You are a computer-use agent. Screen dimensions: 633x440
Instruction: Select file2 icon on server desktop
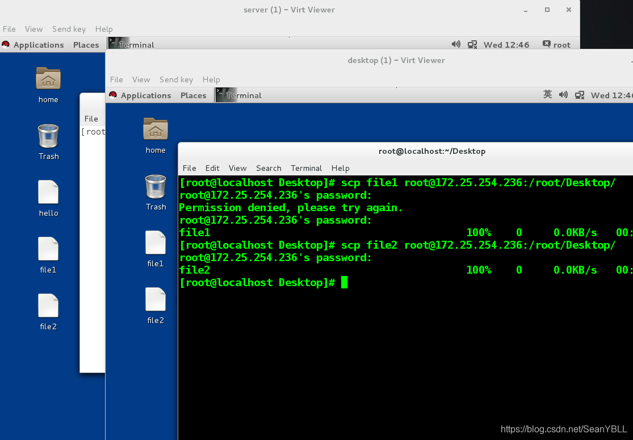click(x=48, y=305)
